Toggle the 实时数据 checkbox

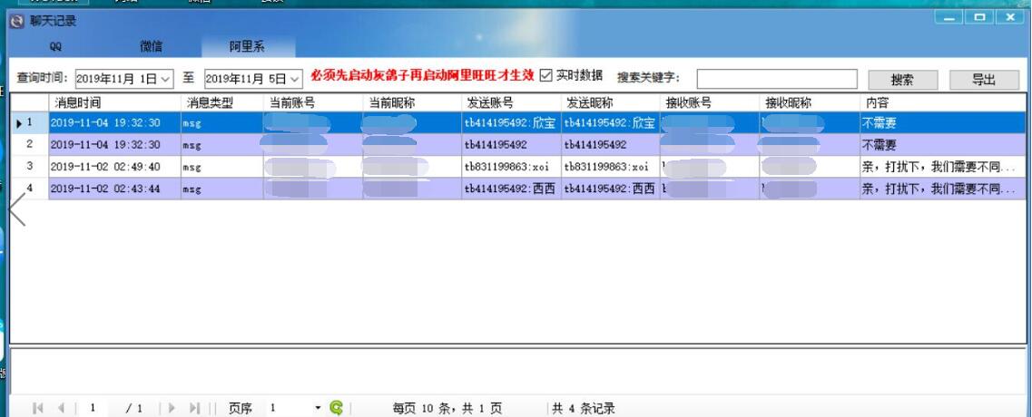pos(545,76)
